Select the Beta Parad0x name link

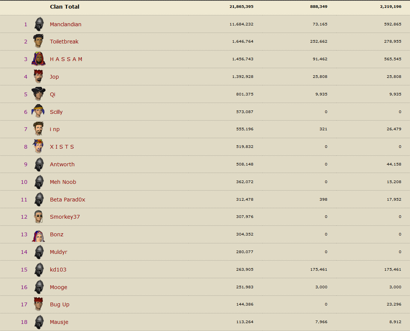(x=67, y=200)
